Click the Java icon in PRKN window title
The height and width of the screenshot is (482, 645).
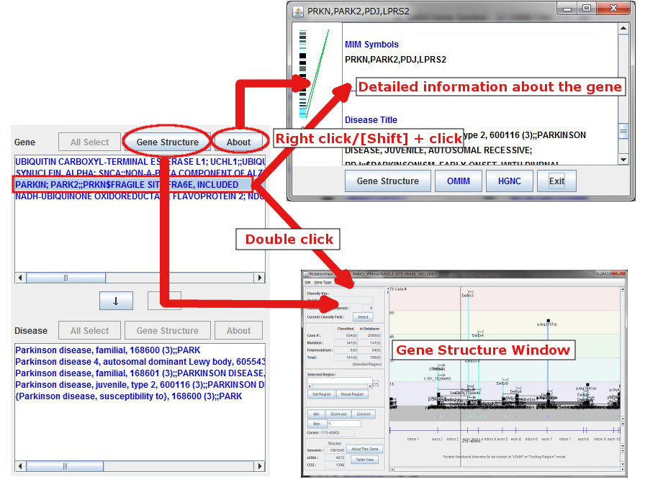(297, 11)
